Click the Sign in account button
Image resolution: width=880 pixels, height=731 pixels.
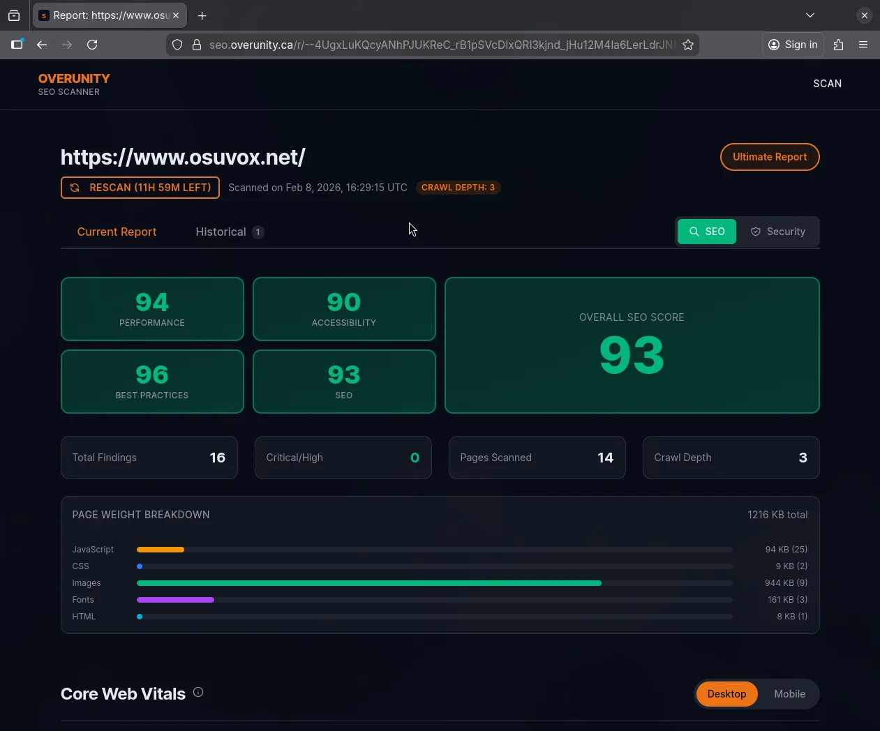[793, 45]
